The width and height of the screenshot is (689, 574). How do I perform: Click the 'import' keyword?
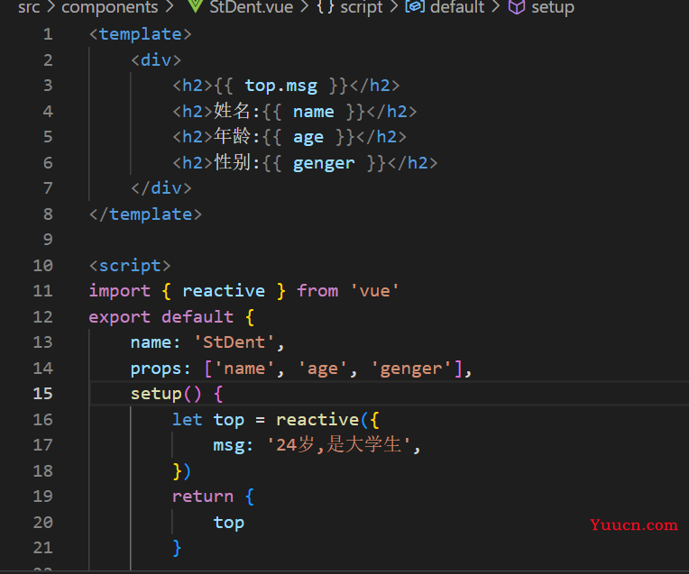[x=120, y=291]
